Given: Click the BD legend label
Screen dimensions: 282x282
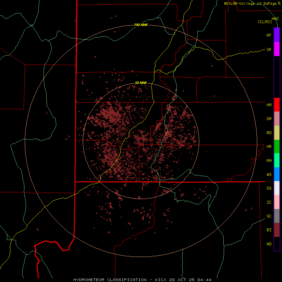Looking at the screenshot, I should coord(269,133).
